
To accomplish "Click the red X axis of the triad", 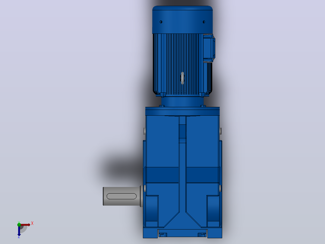I will pyautogui.click(x=26, y=225).
